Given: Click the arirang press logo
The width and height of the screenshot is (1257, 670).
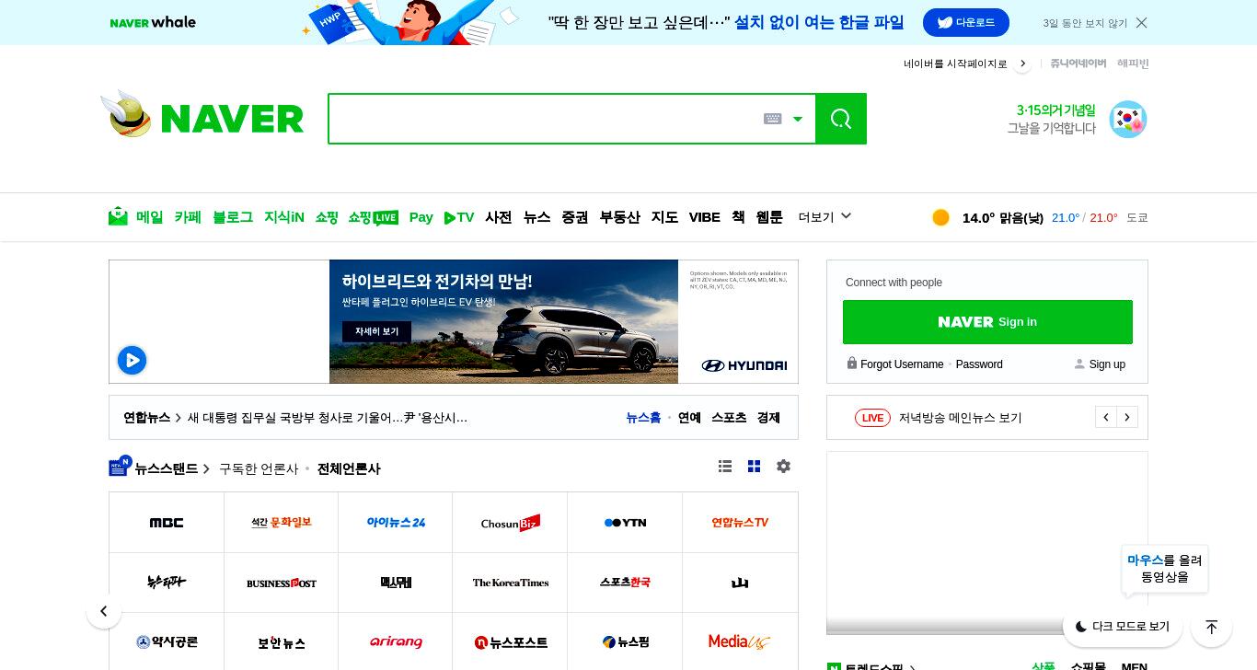Looking at the screenshot, I should tap(396, 642).
